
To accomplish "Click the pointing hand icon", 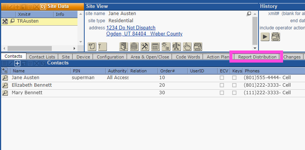I will pyautogui.click(x=187, y=47).
